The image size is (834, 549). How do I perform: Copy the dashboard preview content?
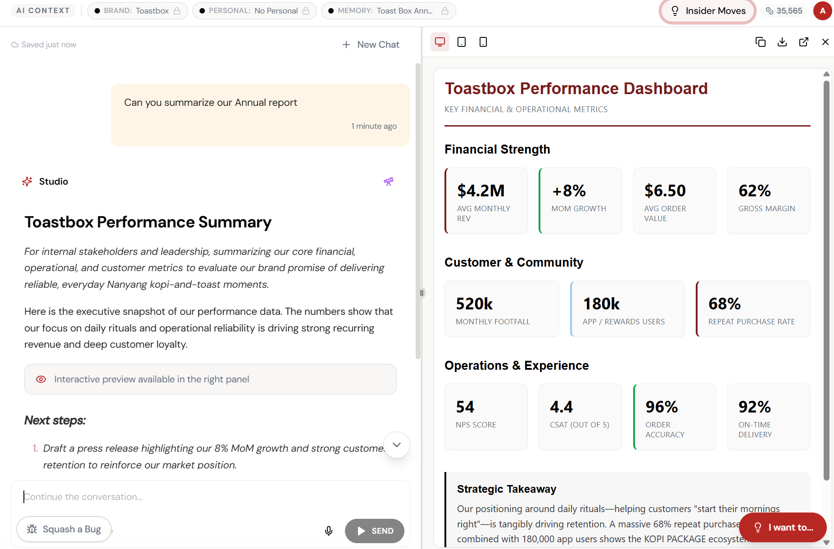[760, 42]
